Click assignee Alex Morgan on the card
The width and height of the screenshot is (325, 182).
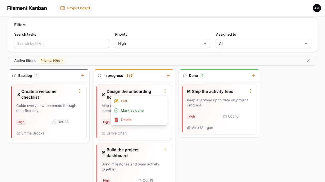coord(202,128)
